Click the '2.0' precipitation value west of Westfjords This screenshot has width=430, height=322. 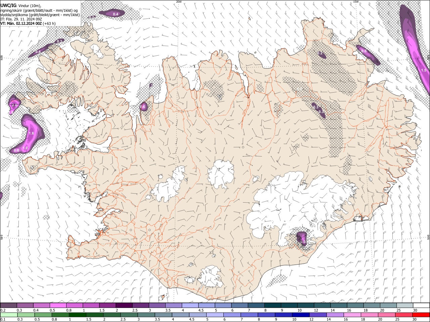[14, 105]
